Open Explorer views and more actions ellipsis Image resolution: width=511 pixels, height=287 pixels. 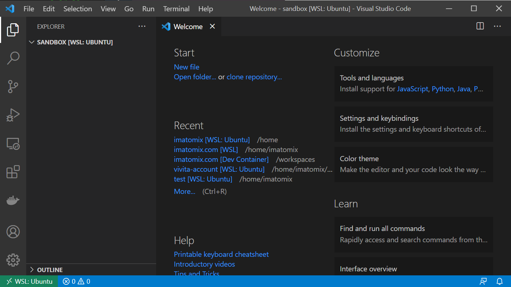coord(142,26)
